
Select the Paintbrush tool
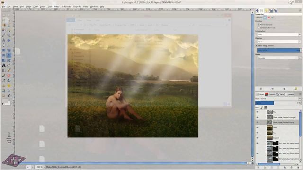click(4, 76)
